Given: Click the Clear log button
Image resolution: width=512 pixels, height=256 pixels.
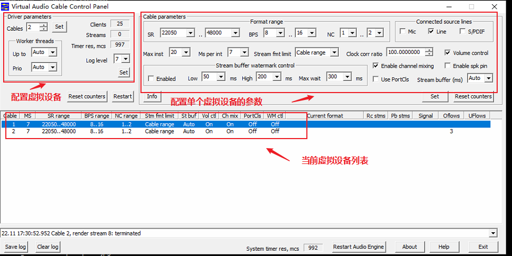Looking at the screenshot, I should tap(48, 246).
